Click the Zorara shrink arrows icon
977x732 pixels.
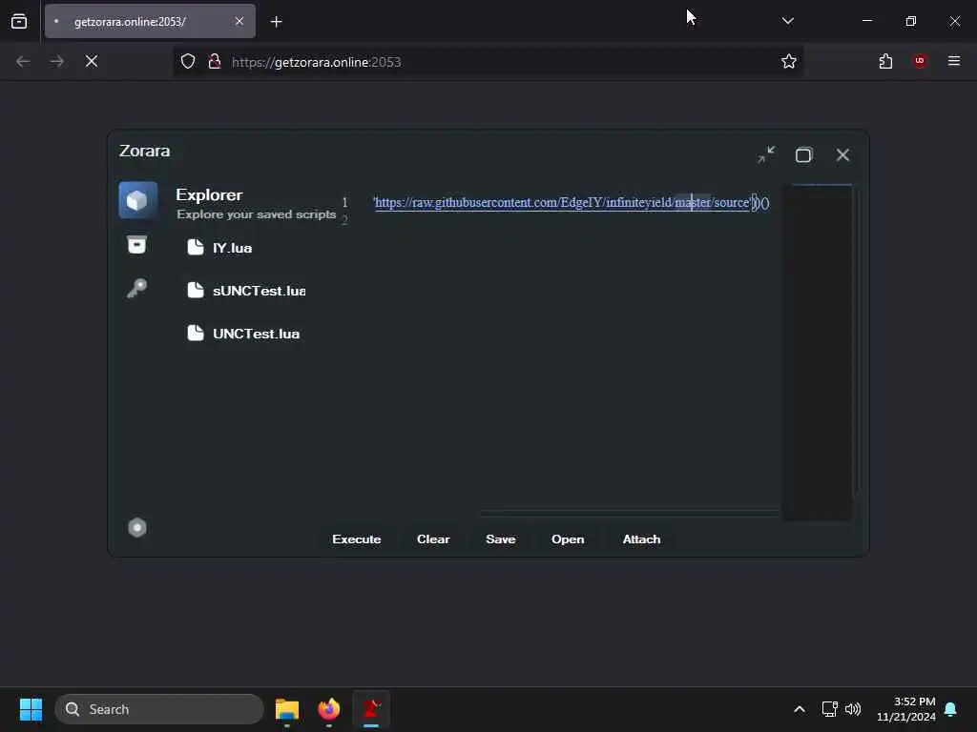pyautogui.click(x=766, y=154)
